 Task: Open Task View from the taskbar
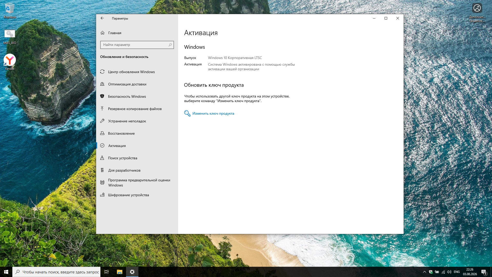click(107, 272)
